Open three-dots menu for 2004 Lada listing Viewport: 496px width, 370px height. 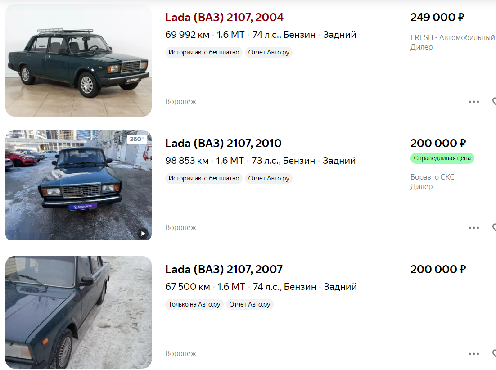click(473, 102)
